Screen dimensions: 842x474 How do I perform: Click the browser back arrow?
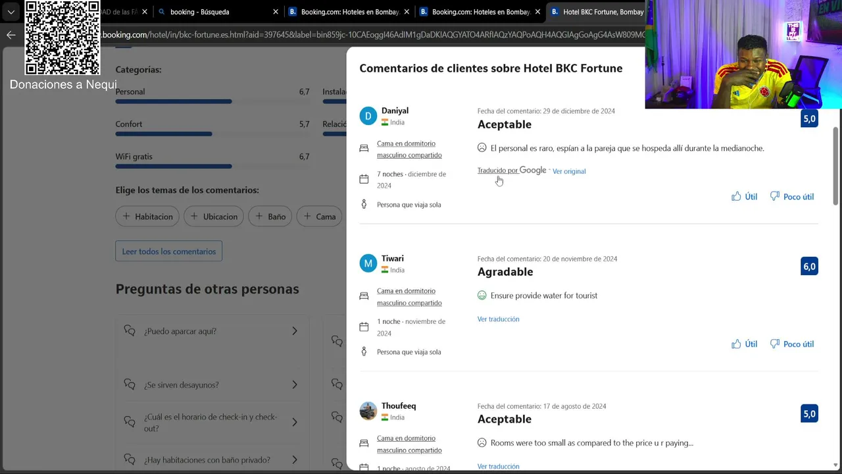[11, 35]
